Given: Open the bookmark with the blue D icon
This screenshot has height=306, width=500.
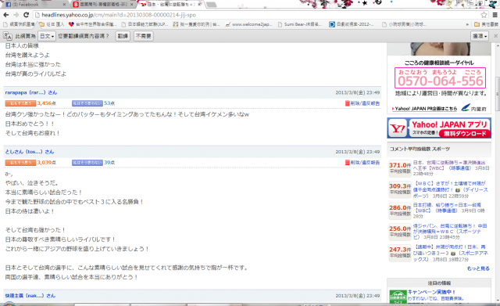Looking at the screenshot, I should tap(352, 24).
